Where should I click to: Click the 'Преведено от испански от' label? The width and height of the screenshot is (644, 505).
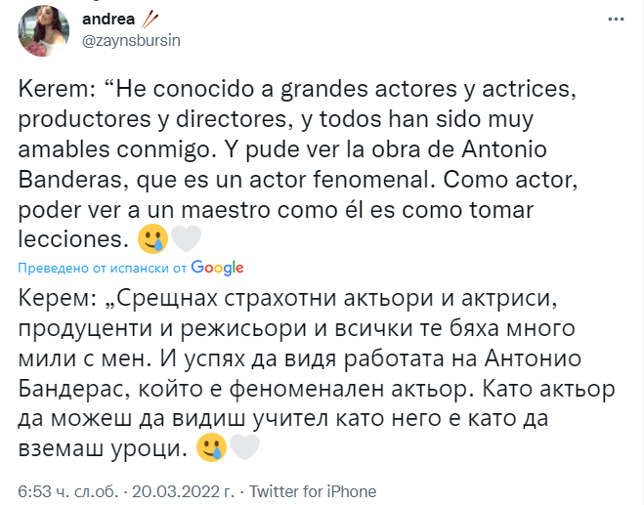coord(104,269)
